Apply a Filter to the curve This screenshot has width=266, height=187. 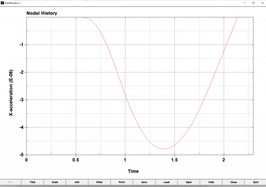[x=99, y=182]
